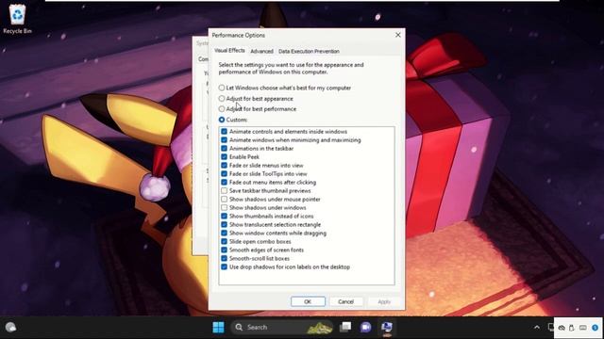Click the OK button
The height and width of the screenshot is (339, 604).
[308, 301]
